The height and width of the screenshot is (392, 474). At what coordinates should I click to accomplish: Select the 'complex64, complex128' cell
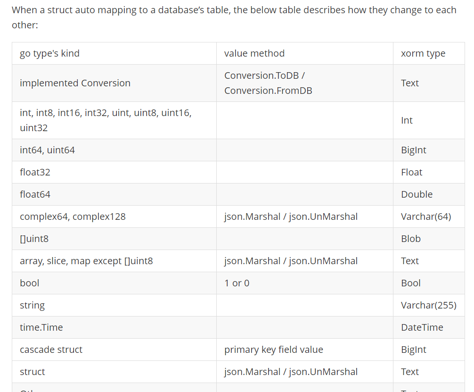[73, 217]
